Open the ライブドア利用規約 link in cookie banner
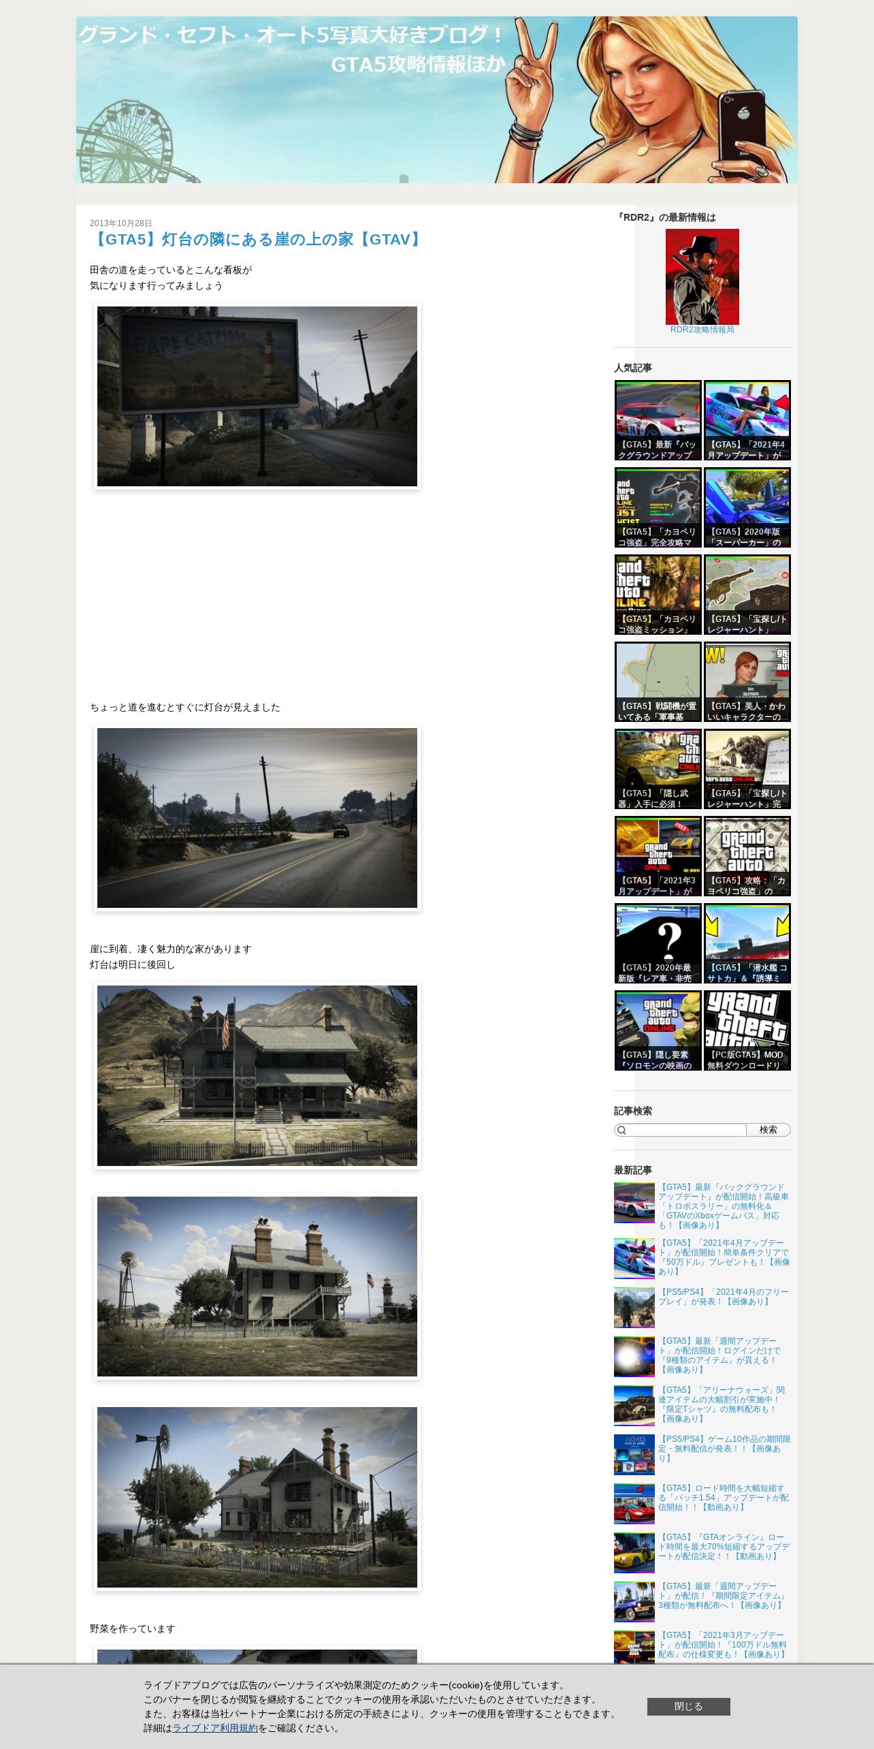 tap(215, 1728)
